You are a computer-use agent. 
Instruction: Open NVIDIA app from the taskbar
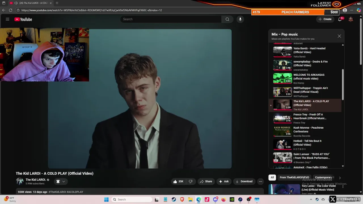232,199
